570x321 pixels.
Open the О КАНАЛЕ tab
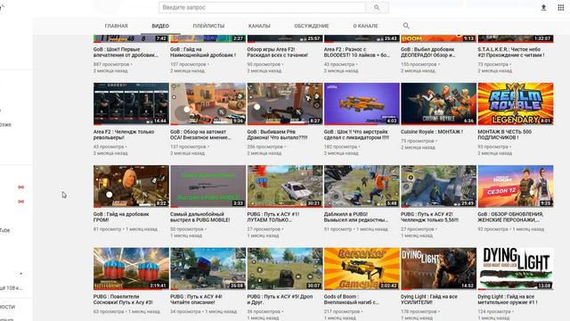(x=365, y=26)
